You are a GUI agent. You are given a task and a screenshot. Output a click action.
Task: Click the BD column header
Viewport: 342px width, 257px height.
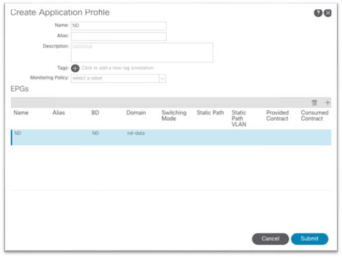click(x=95, y=113)
